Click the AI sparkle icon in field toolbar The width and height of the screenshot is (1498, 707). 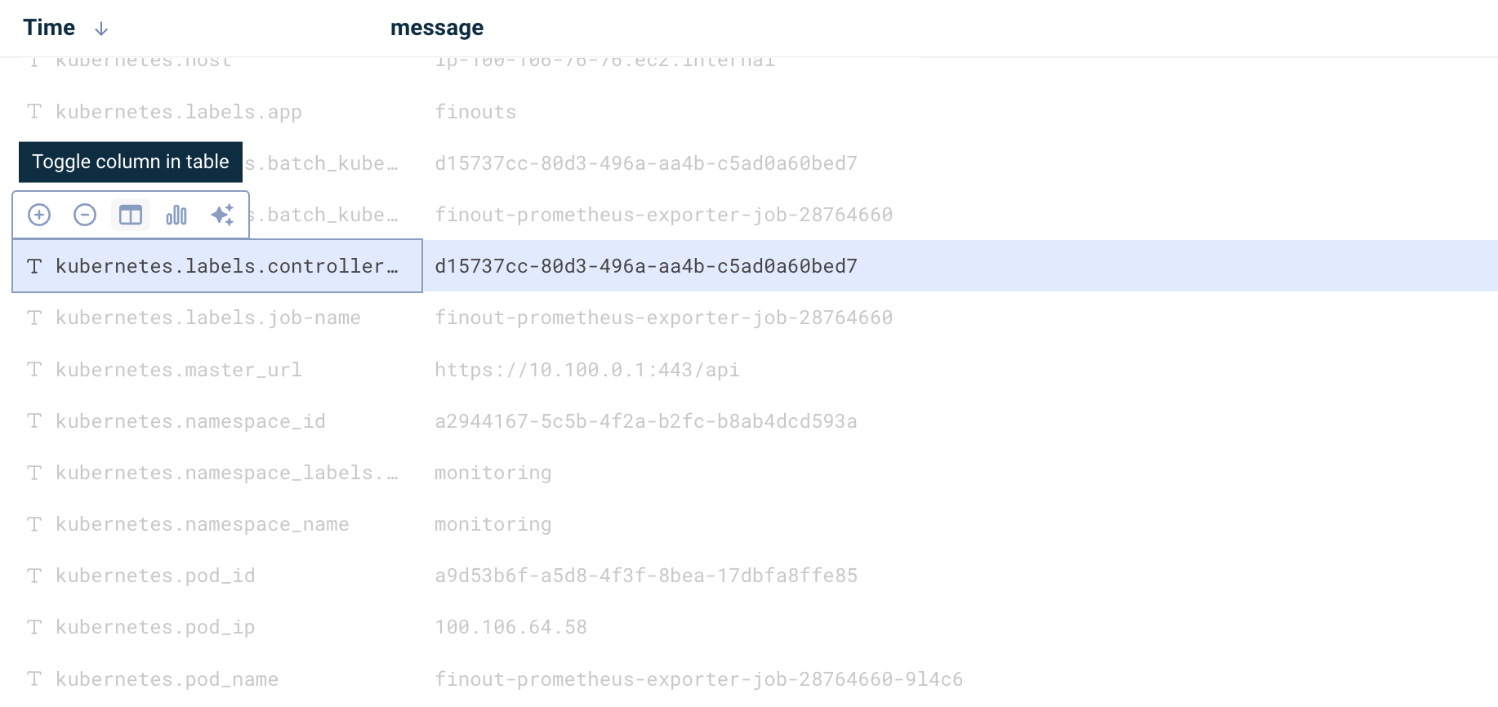pyautogui.click(x=222, y=215)
